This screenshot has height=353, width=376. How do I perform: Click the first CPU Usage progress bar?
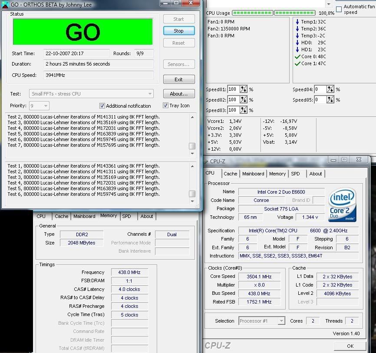[x=253, y=13]
